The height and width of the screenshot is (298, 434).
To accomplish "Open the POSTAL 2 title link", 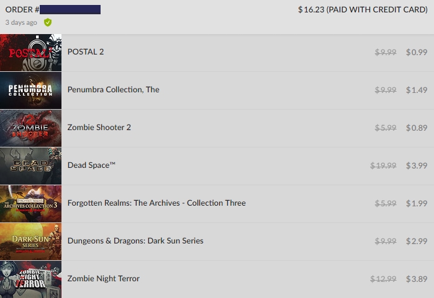I will [86, 52].
